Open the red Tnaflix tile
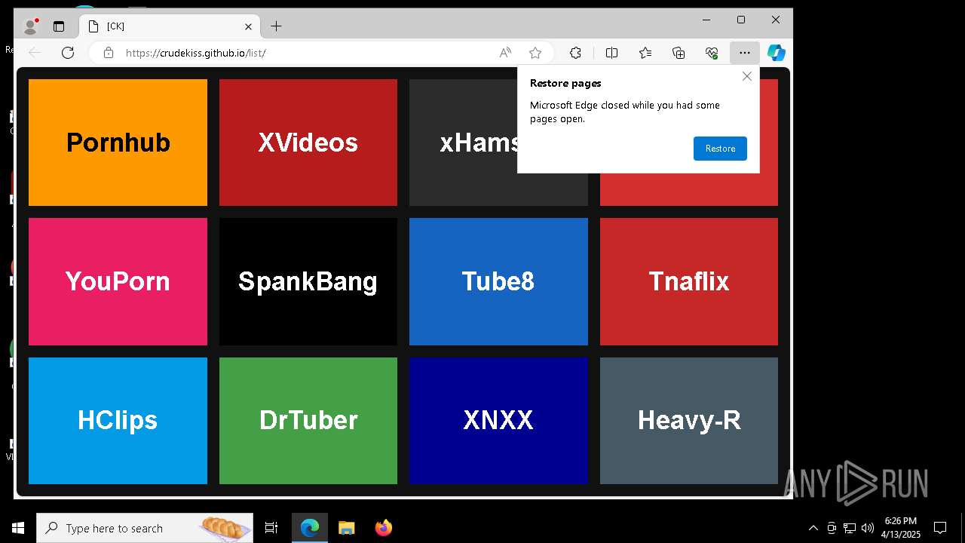965x543 pixels. [x=689, y=281]
